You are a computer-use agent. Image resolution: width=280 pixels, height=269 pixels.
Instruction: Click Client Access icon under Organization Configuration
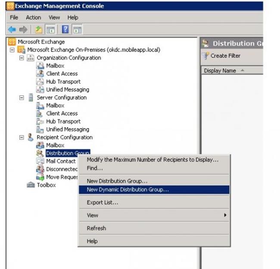point(40,73)
